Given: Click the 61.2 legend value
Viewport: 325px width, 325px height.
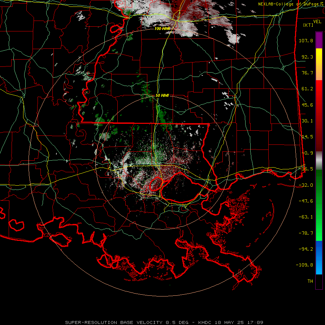Looking at the screenshot, I should pos(307,89).
